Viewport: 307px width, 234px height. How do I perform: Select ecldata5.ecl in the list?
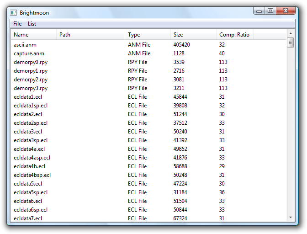28,184
